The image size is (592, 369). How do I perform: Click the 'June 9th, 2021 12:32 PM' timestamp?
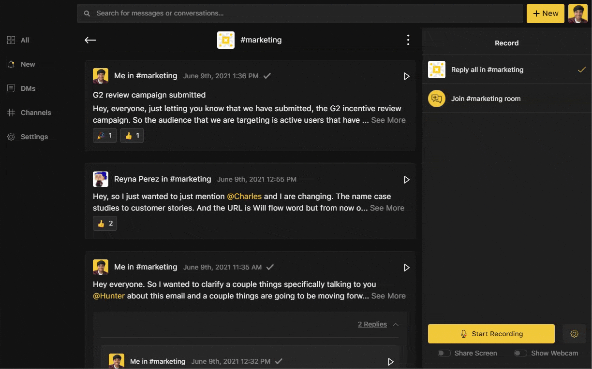[231, 361]
